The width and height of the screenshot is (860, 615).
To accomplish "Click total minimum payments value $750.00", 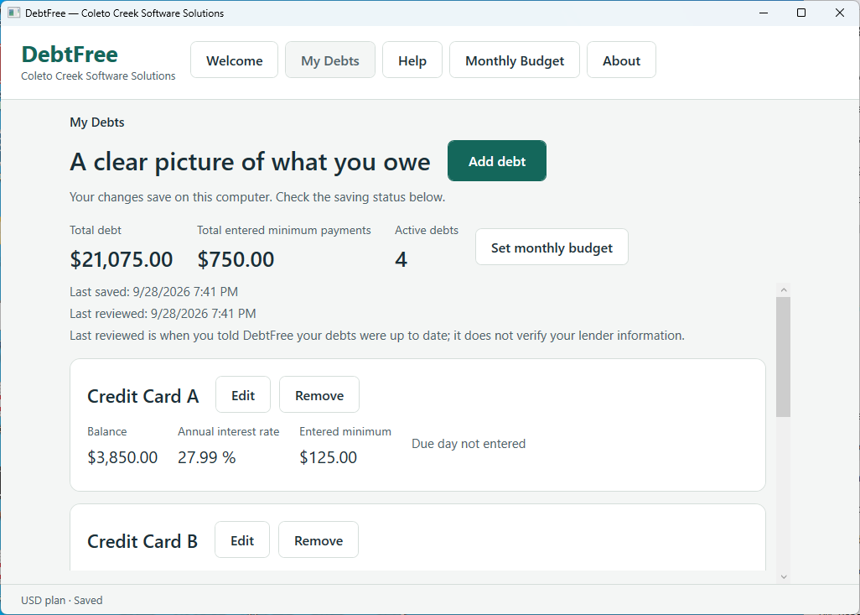I will 236,259.
